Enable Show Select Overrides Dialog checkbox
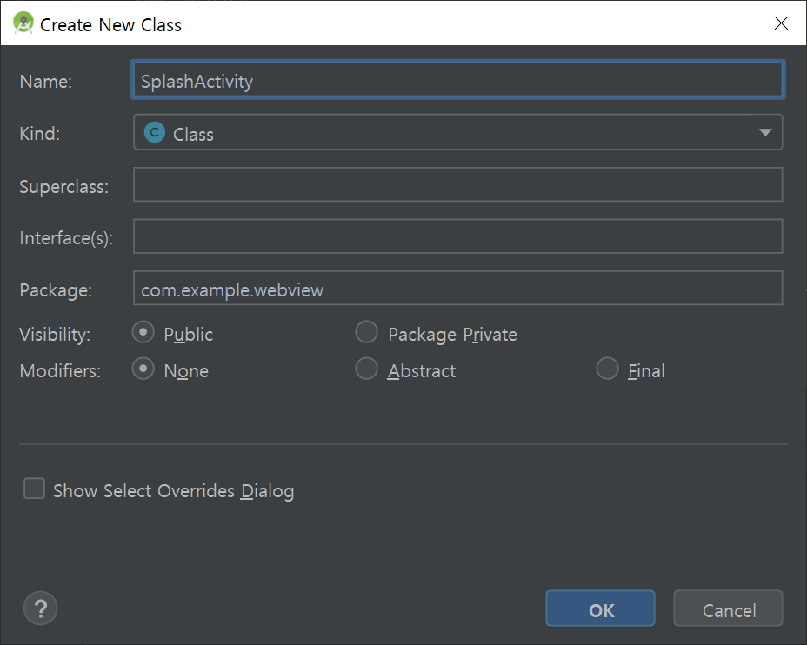 click(x=34, y=489)
